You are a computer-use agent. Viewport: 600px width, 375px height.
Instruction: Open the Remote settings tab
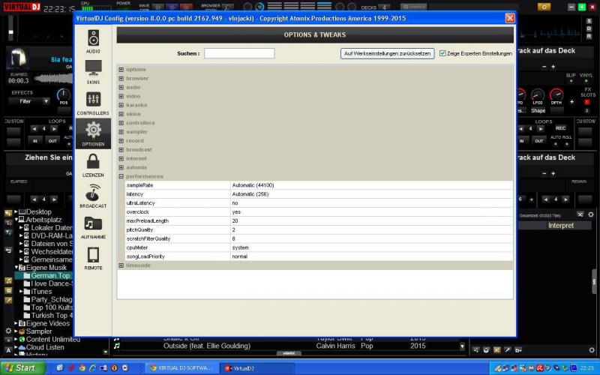93,258
